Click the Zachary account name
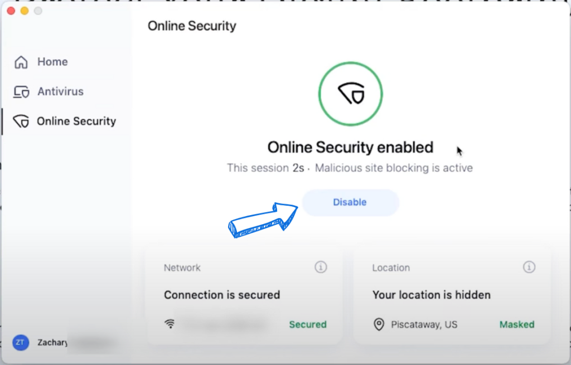Viewport: 571px width, 365px height. click(52, 343)
